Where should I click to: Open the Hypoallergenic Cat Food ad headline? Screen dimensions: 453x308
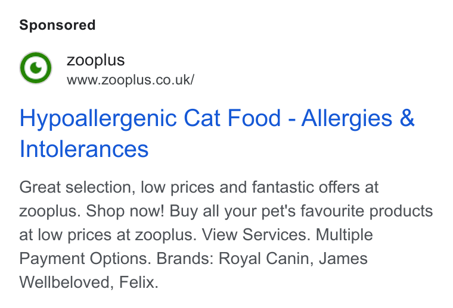[x=217, y=133]
